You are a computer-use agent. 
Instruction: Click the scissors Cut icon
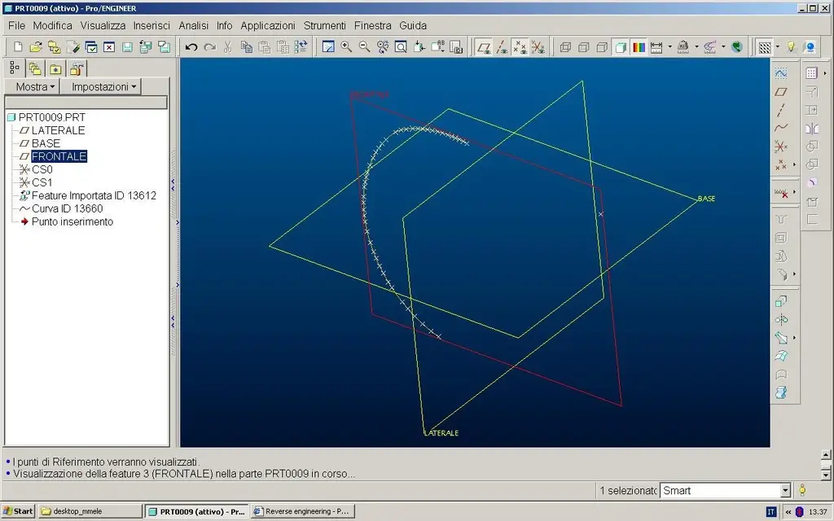(228, 46)
